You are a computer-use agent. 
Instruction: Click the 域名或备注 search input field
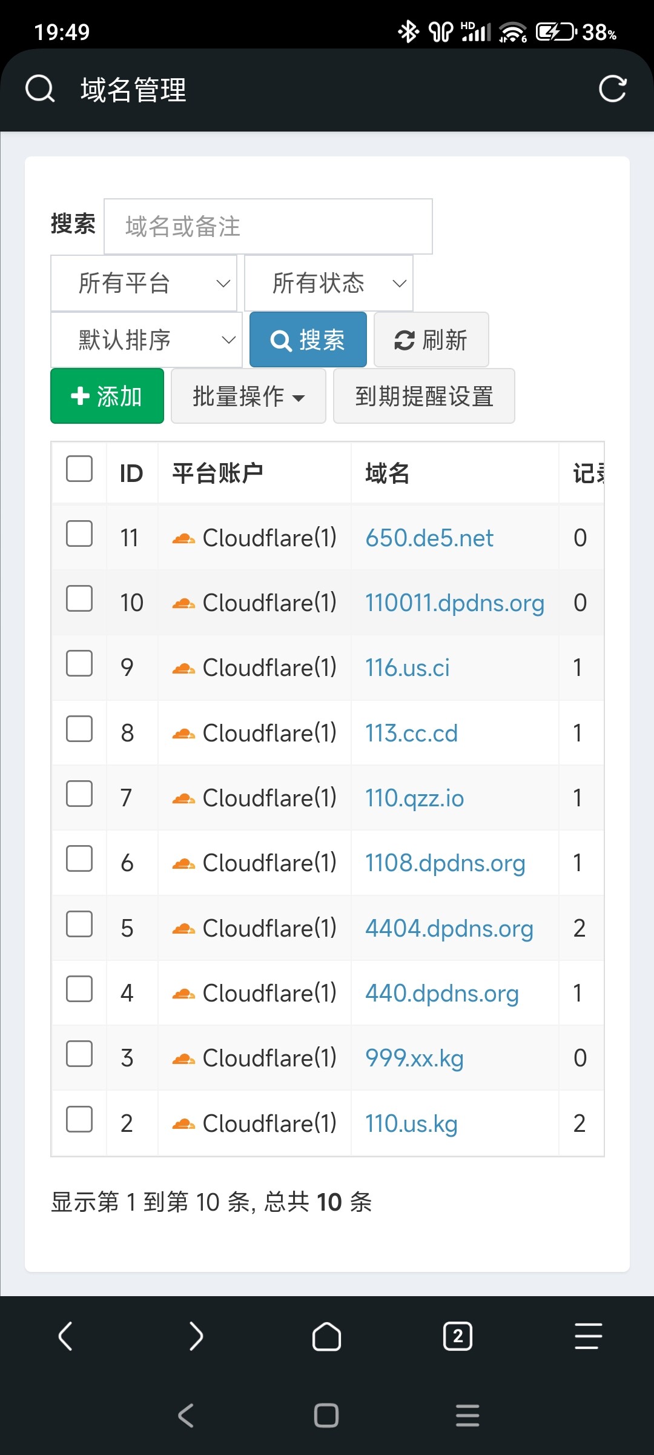(268, 226)
